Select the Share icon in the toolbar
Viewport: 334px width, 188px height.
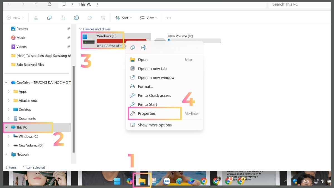(x=89, y=18)
